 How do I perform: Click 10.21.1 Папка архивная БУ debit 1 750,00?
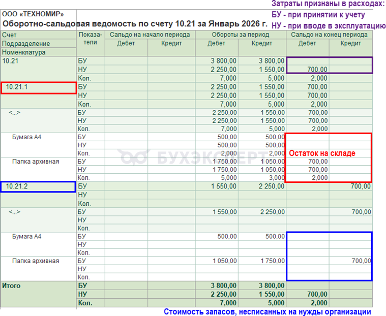pos(225,162)
